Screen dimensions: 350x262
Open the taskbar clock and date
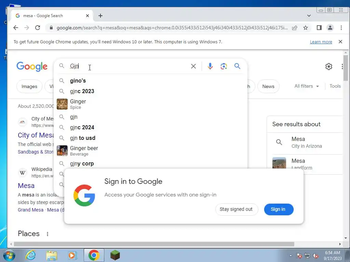[x=333, y=256]
